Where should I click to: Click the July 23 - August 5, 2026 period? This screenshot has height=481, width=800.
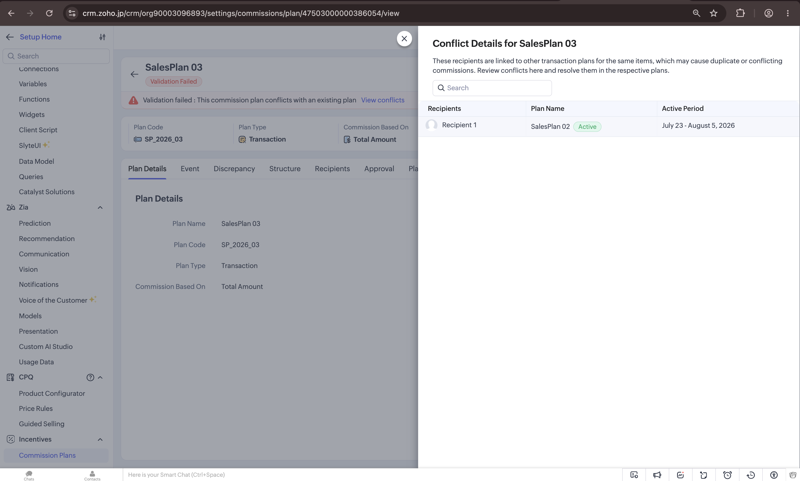click(x=698, y=125)
